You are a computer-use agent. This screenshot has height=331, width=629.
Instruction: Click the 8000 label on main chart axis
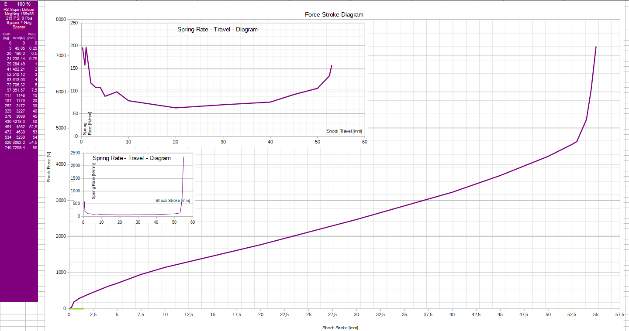(x=60, y=20)
